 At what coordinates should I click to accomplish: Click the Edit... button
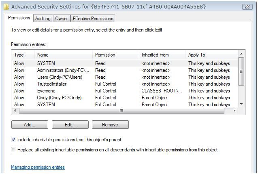[x=70, y=125]
